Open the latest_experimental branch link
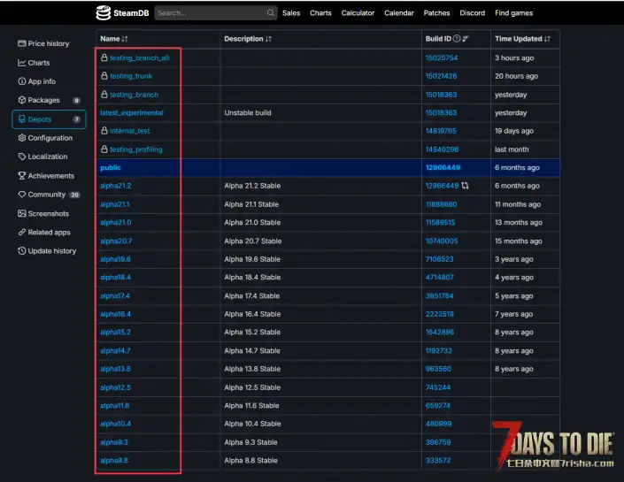Screen dimensions: 624x482 (132, 113)
